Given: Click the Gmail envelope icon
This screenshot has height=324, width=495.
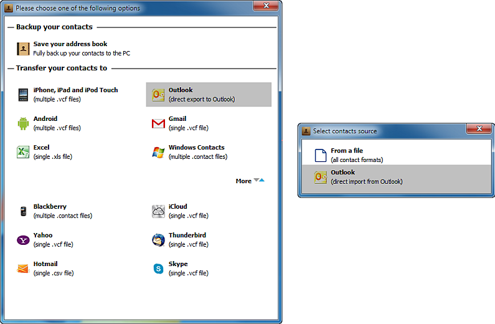Looking at the screenshot, I should [x=158, y=123].
